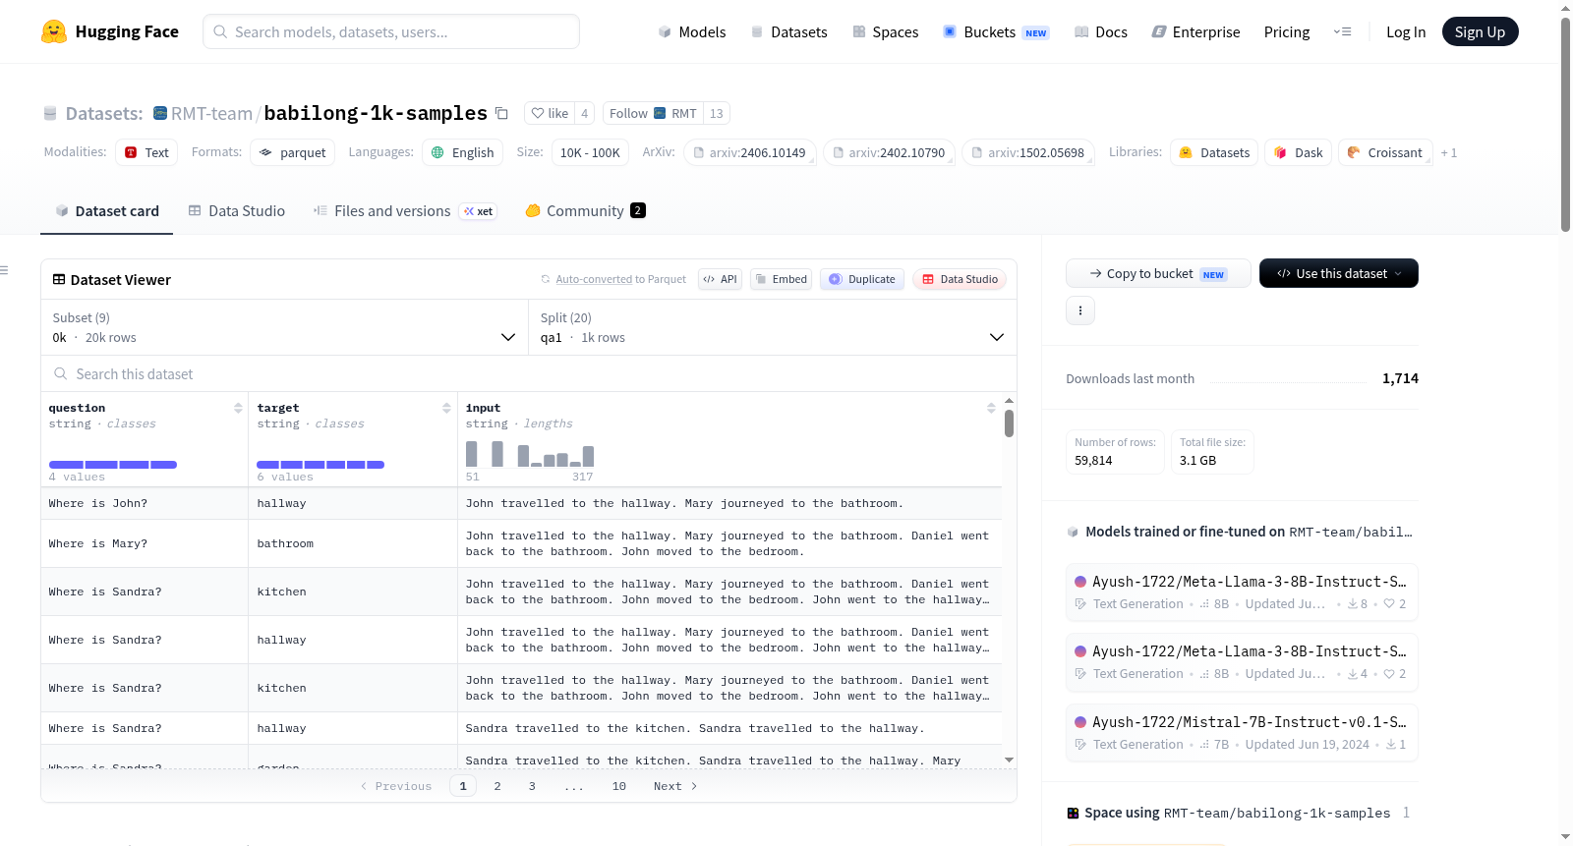Image resolution: width=1573 pixels, height=846 pixels.
Task: Open arxiv:2402.10790 paper tag
Action: pyautogui.click(x=889, y=152)
